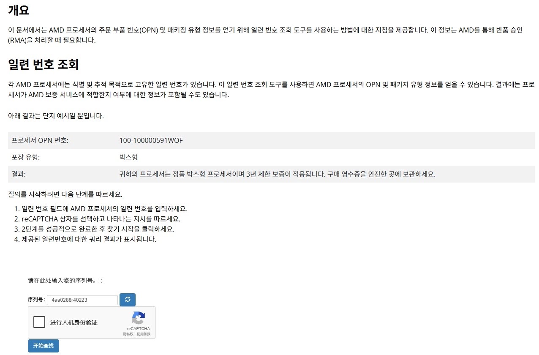Click the 결과: label cell
Screen dimensions: 539x355
point(19,174)
